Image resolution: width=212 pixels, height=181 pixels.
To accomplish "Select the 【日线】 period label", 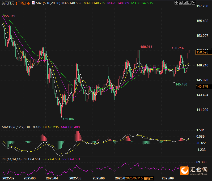I will (21, 3).
